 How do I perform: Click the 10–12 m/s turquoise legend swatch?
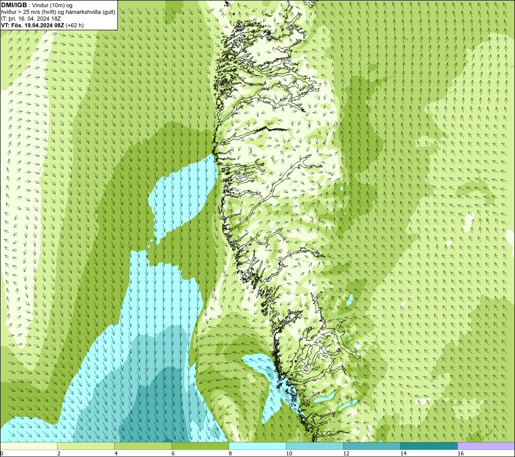[314, 446]
